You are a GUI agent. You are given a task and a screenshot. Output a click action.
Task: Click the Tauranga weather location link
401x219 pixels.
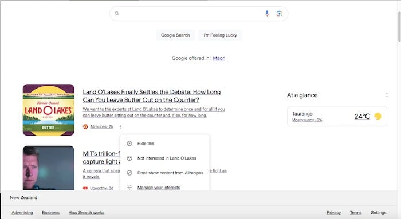pos(302,114)
